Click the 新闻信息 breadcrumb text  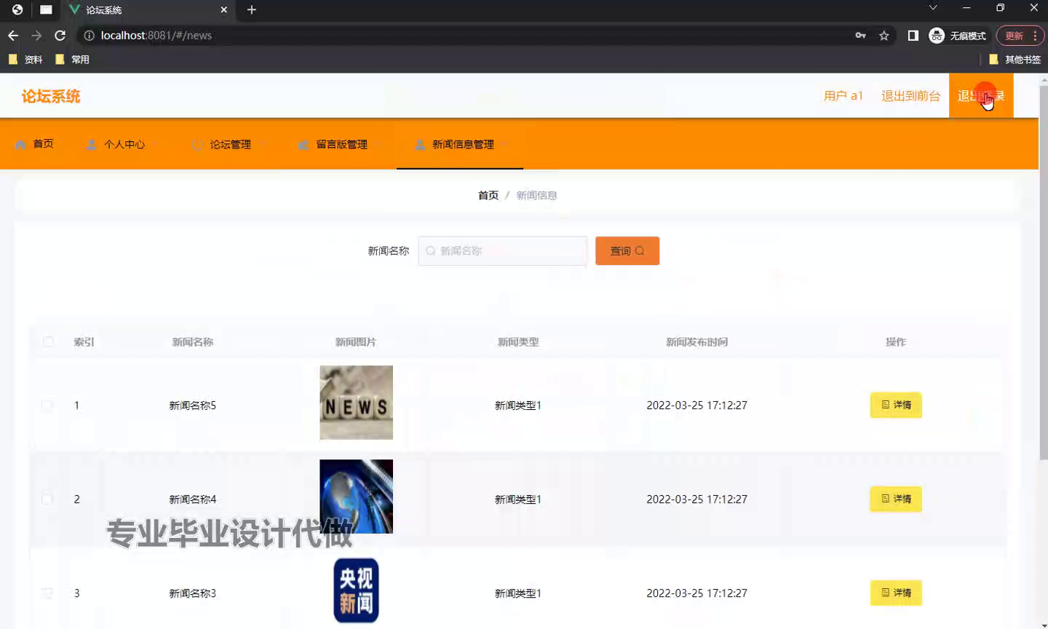click(536, 196)
